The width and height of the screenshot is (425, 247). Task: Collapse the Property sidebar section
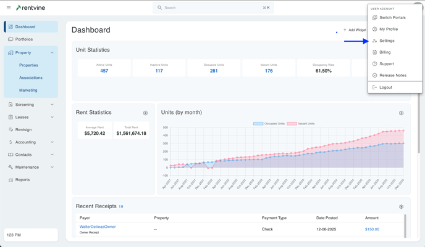point(52,53)
